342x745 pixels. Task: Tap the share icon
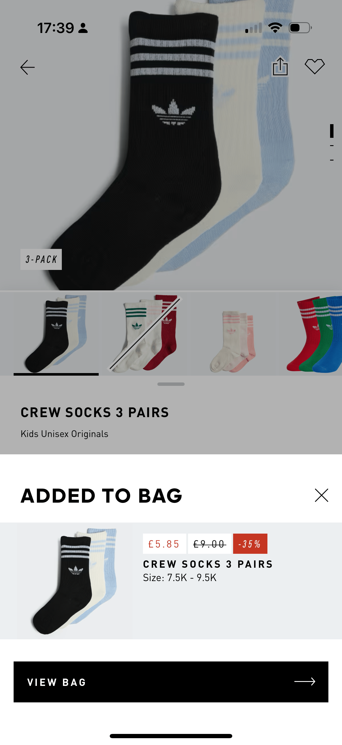[280, 66]
